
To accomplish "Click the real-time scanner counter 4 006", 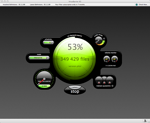I will [44, 86].
